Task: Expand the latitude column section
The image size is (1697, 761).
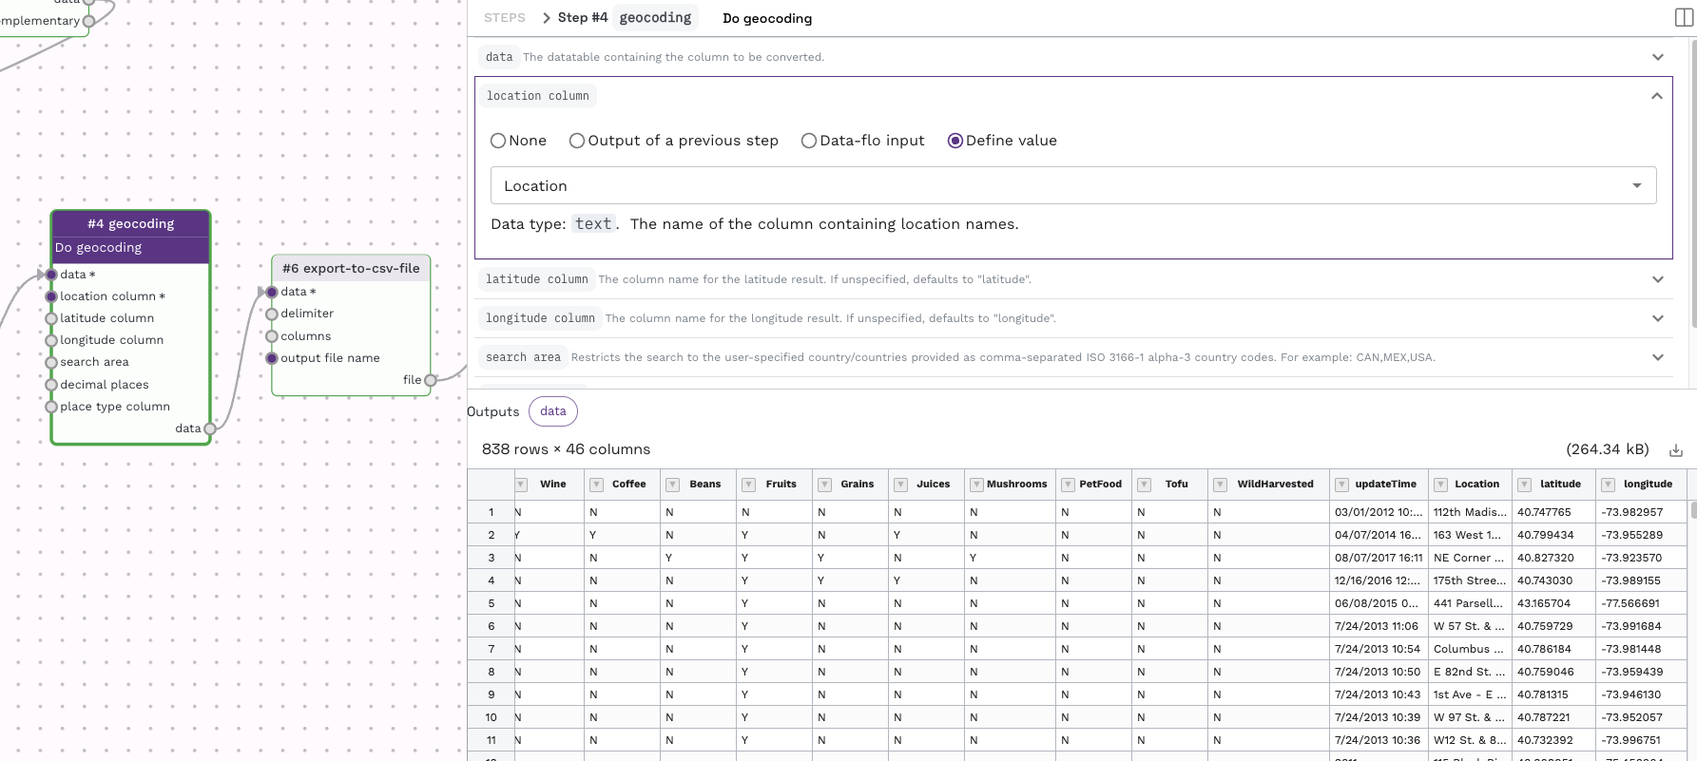Action: 1658,279
